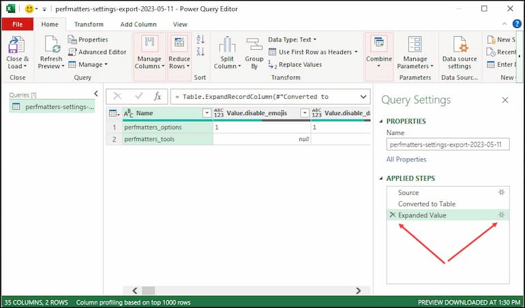The image size is (525, 308).
Task: Open Data Type: Text dropdown
Action: (292, 40)
